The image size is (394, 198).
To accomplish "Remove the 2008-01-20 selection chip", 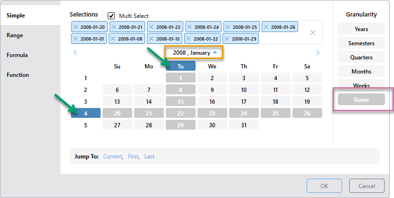I will click(76, 27).
